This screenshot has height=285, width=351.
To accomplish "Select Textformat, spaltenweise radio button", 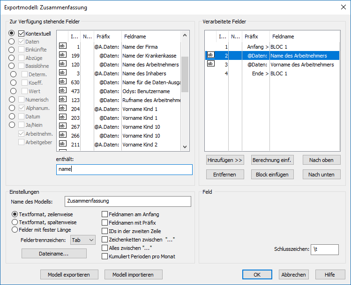I will click(x=15, y=222).
